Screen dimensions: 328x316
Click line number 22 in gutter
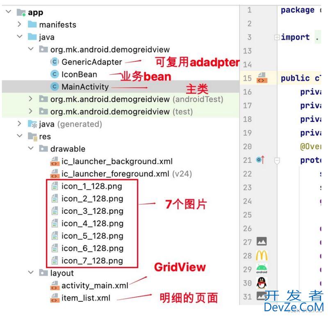pos(247,174)
